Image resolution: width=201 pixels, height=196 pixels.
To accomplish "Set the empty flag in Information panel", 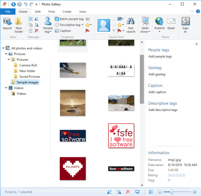I will (170, 180).
